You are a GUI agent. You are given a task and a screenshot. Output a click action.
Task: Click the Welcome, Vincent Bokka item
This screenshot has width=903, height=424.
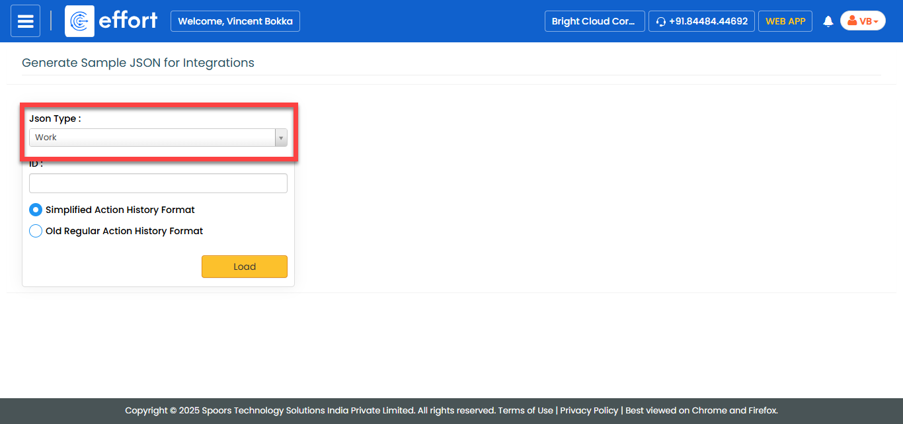(235, 21)
